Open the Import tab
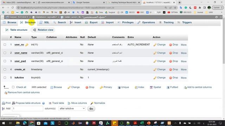Viewport: 225px width, 126px height. (108, 22)
